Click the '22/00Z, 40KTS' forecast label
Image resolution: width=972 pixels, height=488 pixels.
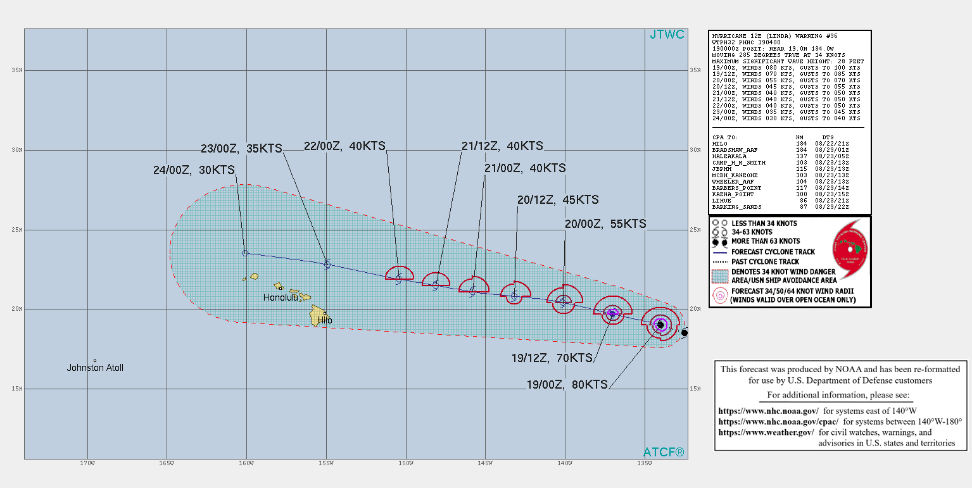coord(344,146)
